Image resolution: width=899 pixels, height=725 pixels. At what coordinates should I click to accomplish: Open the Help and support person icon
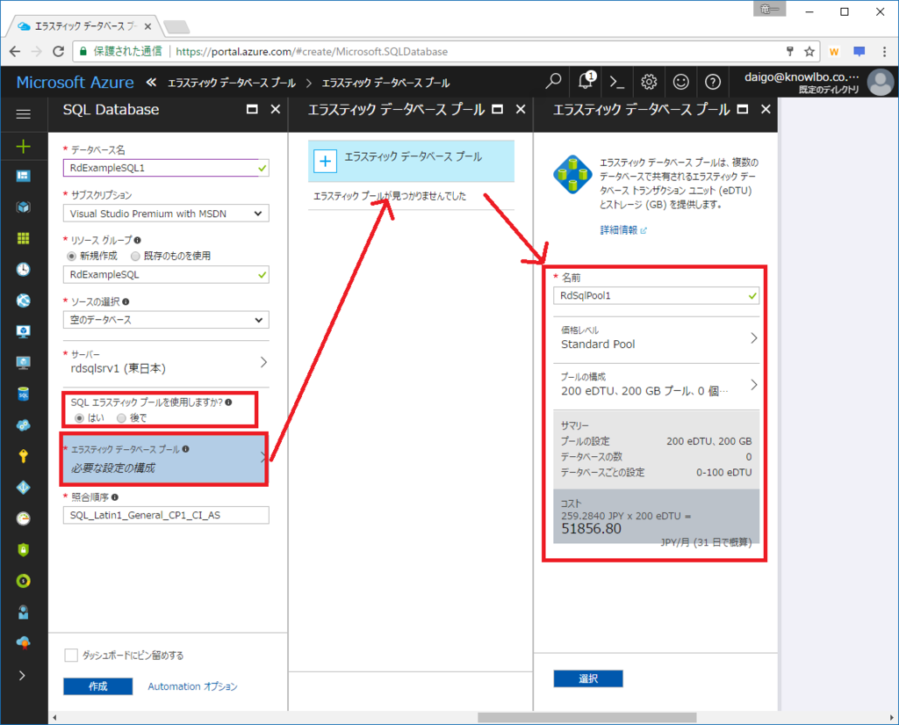(x=24, y=612)
